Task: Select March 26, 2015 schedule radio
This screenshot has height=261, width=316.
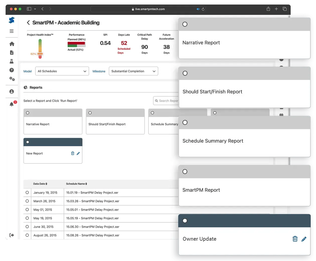Action: tap(27, 201)
